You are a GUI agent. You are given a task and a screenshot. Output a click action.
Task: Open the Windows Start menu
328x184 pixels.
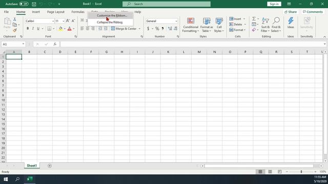[6, 179]
